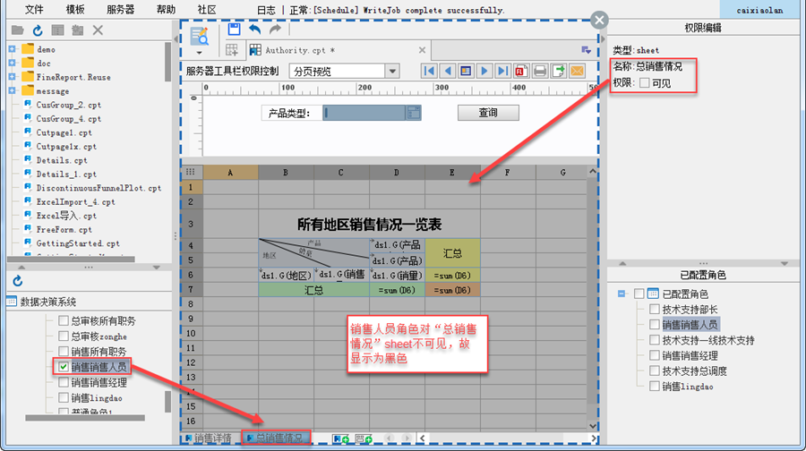
Task: Click the select-all corner of the grid
Action: (x=191, y=172)
